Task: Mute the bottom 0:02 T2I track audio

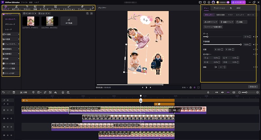Action: tap(11, 135)
